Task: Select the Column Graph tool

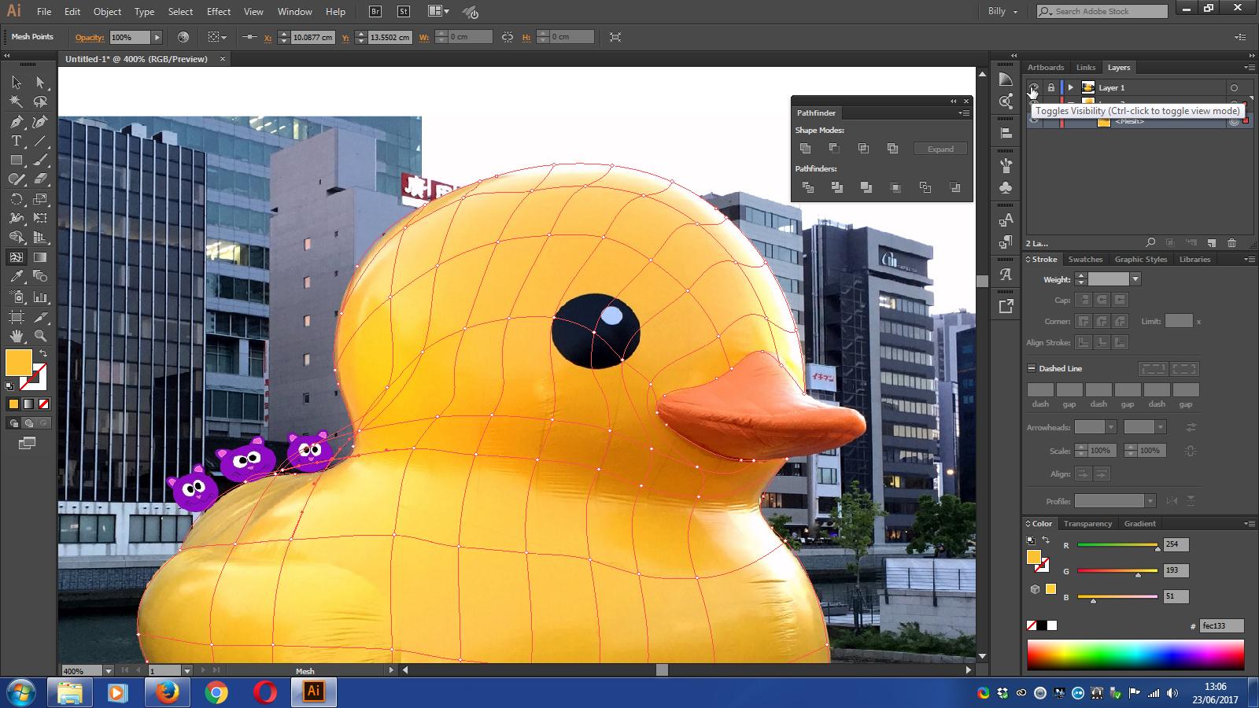Action: coord(40,297)
